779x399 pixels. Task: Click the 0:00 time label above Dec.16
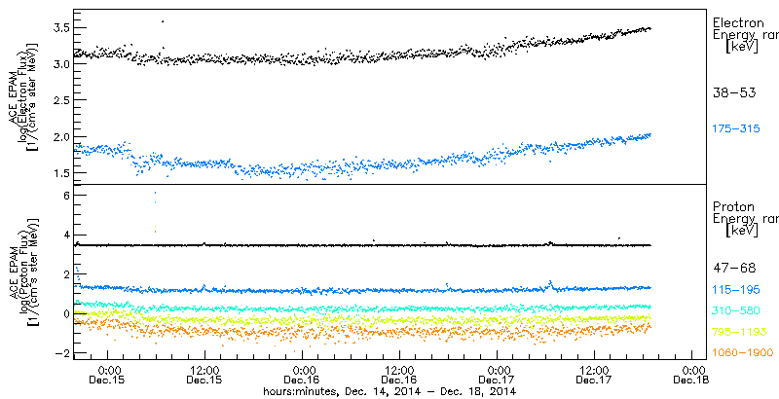(302, 371)
